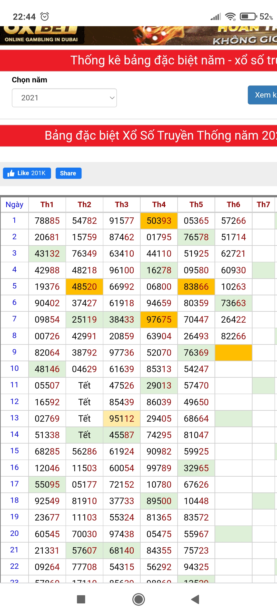Tap the cell 57266 in Th6
The image size is (277, 616).
coord(233,221)
